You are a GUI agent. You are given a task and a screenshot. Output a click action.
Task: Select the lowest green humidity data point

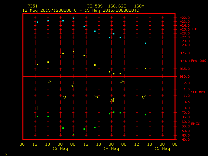[73, 135]
